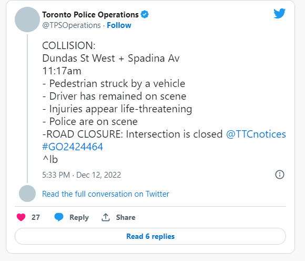Click the Toronto Police Operations profile avatar
305x261 pixels.
[x=27, y=20]
